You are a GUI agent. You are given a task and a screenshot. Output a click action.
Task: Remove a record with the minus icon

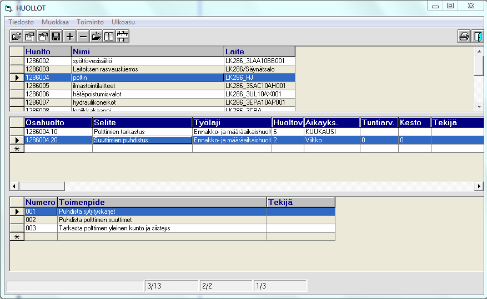(x=83, y=37)
